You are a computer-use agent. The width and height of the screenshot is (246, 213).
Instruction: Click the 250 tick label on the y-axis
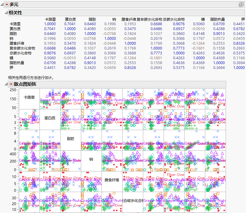[13, 90]
